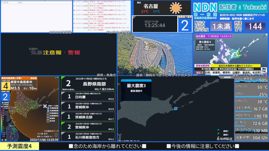Click the Satta Pass live camera feed

[x=155, y=54]
